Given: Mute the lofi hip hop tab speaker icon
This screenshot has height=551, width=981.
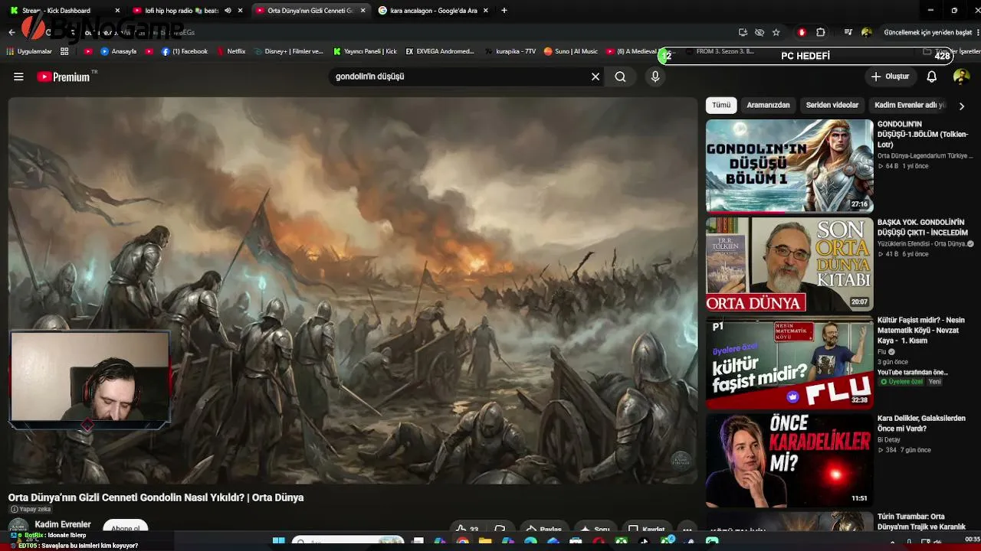Looking at the screenshot, I should pyautogui.click(x=228, y=11).
